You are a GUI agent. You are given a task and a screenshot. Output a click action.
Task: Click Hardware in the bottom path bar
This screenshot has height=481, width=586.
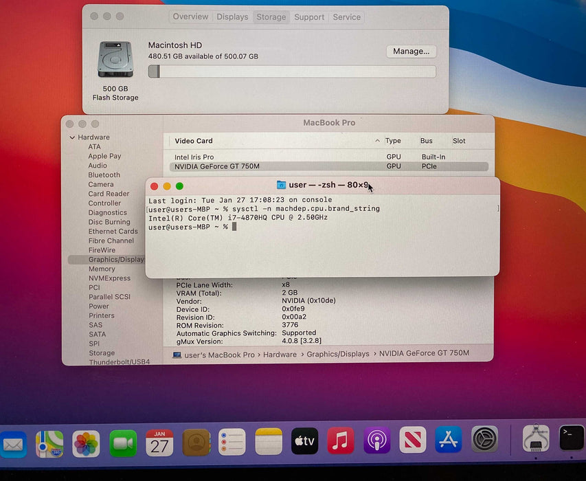pyautogui.click(x=280, y=355)
